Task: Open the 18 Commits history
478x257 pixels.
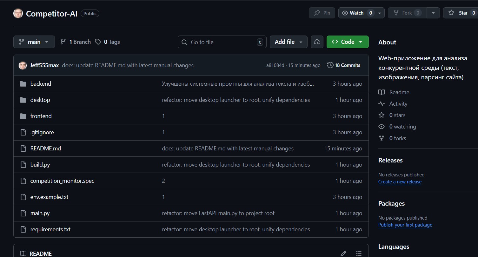Action: point(344,65)
